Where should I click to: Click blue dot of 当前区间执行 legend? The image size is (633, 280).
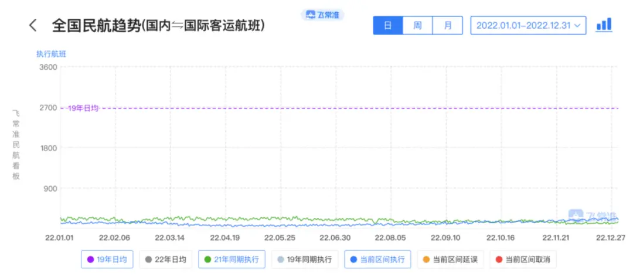[x=354, y=259]
